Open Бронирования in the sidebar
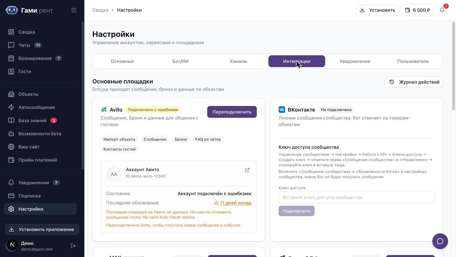Image resolution: width=456 pixels, height=257 pixels. (x=40, y=58)
